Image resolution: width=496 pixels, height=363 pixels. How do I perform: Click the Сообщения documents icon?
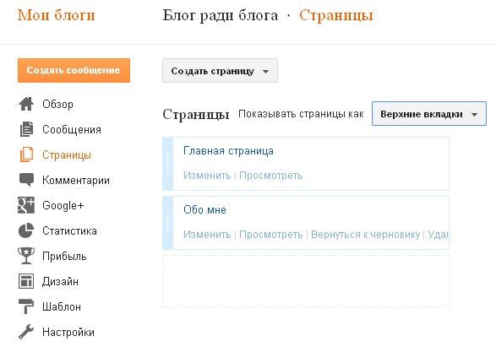point(26,129)
